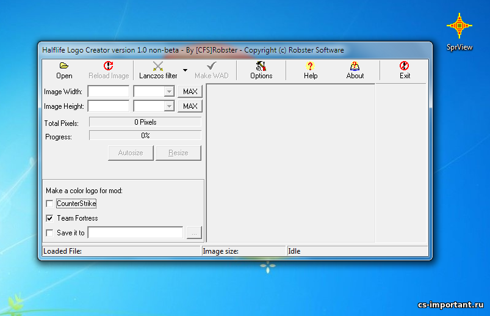Screen dimensions: 490x316
Task: Open the Image Height units dropdown
Action: (x=169, y=106)
